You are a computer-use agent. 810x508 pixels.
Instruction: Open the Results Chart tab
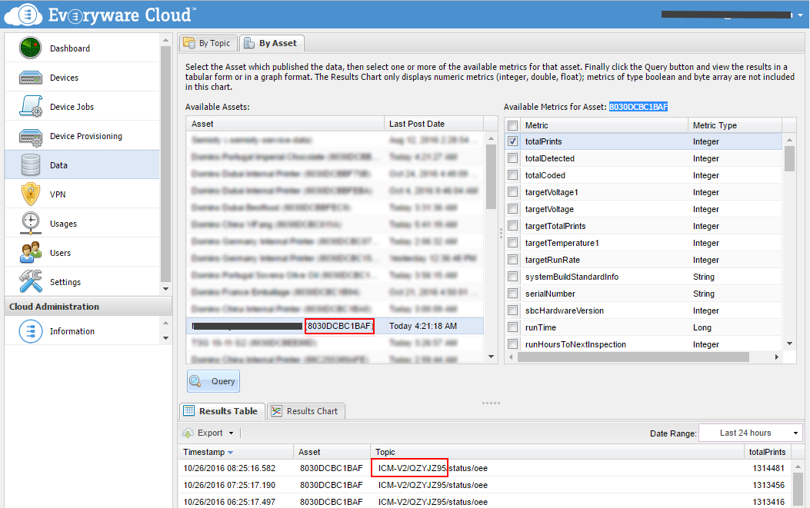[306, 411]
